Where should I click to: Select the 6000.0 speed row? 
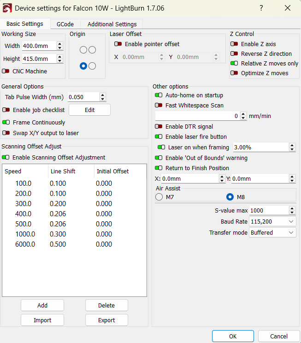click(x=74, y=244)
